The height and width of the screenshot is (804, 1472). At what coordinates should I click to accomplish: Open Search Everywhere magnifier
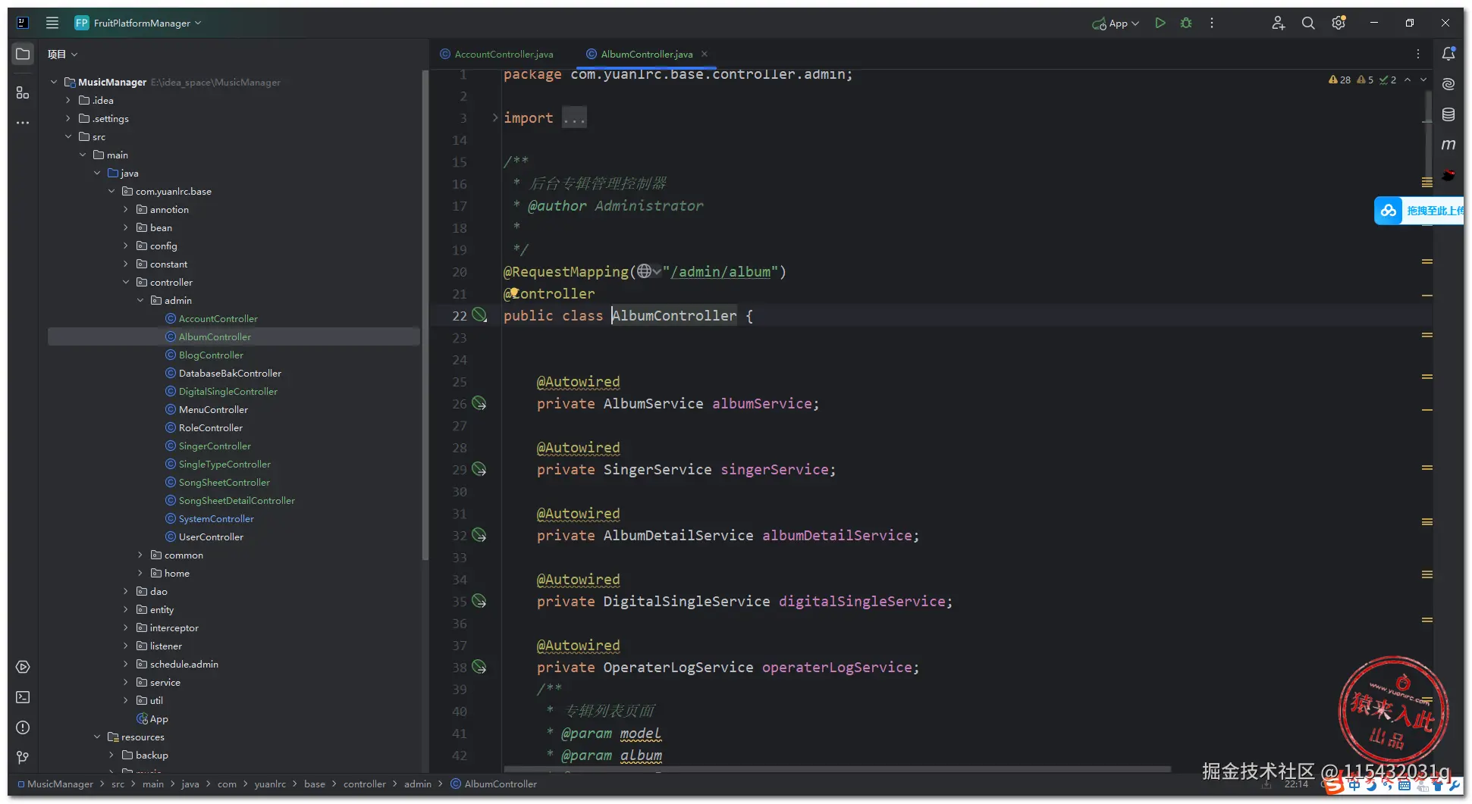pos(1308,23)
